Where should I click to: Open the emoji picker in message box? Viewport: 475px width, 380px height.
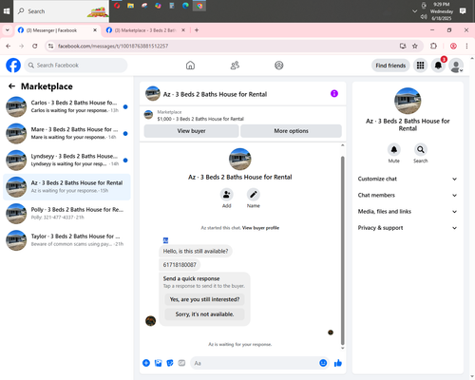click(x=323, y=363)
